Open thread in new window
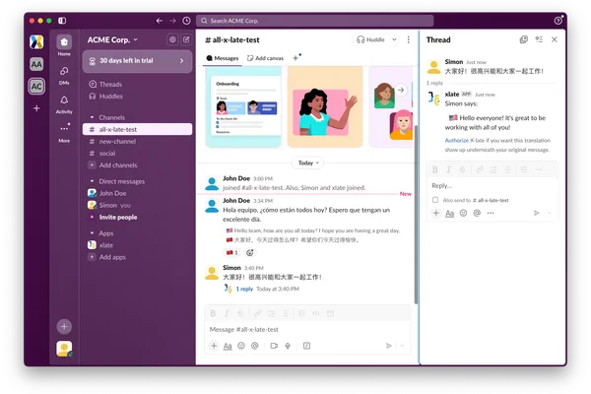 (x=523, y=39)
